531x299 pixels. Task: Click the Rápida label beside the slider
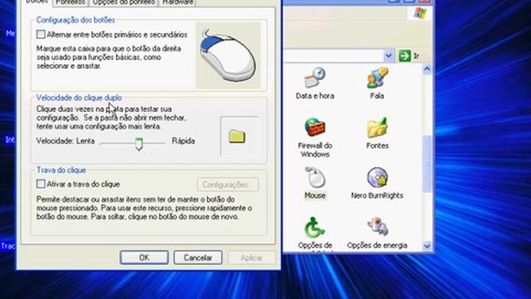183,141
